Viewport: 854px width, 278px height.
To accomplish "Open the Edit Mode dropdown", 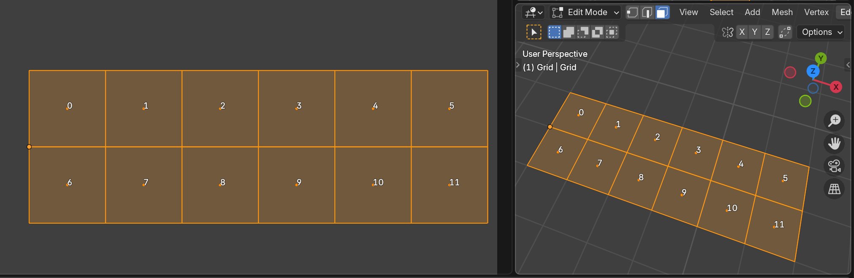I will [586, 13].
